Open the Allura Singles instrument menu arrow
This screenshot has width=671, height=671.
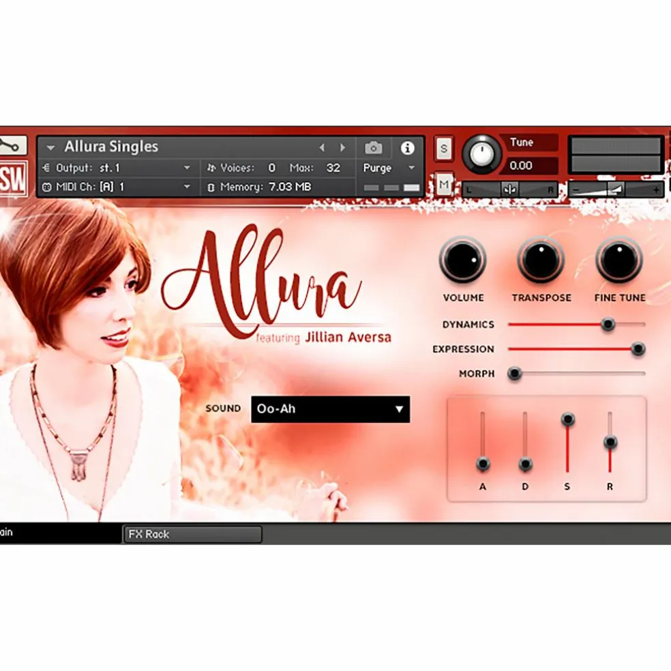(50, 148)
